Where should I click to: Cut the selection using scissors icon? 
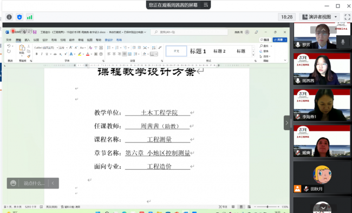coord(29,46)
